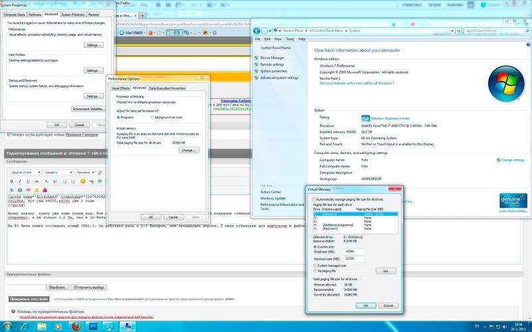Click the Superscript icon in the forum editor
This screenshot has width=532, height=332.
coord(55,181)
